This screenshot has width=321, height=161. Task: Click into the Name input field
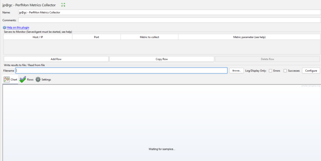tap(169, 12)
